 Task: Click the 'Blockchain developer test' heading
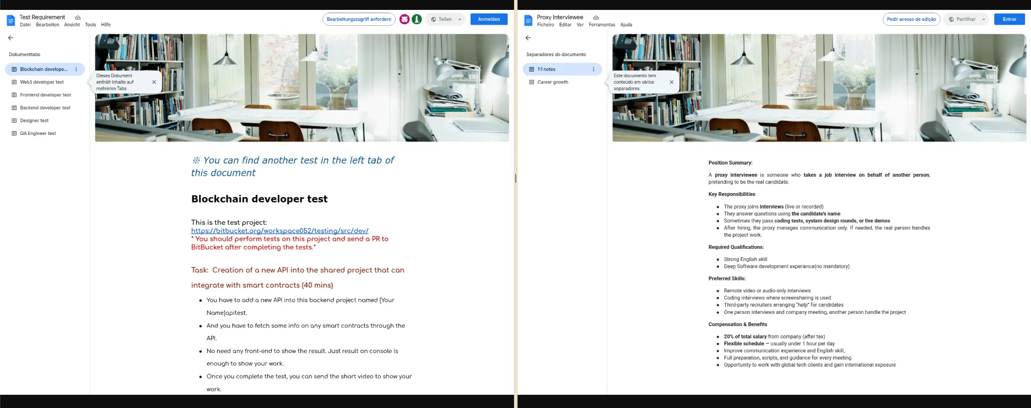tap(260, 199)
